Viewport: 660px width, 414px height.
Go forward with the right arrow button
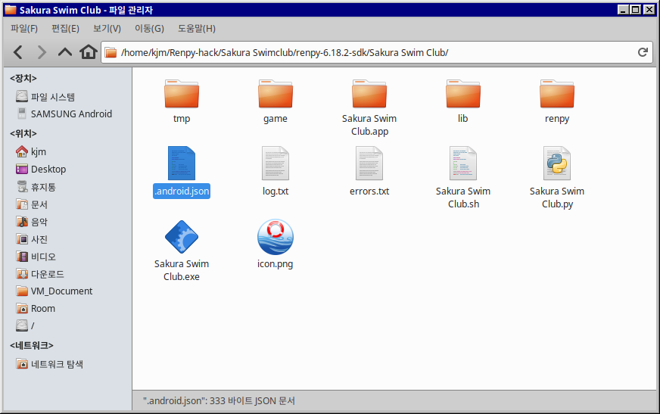pos(41,52)
